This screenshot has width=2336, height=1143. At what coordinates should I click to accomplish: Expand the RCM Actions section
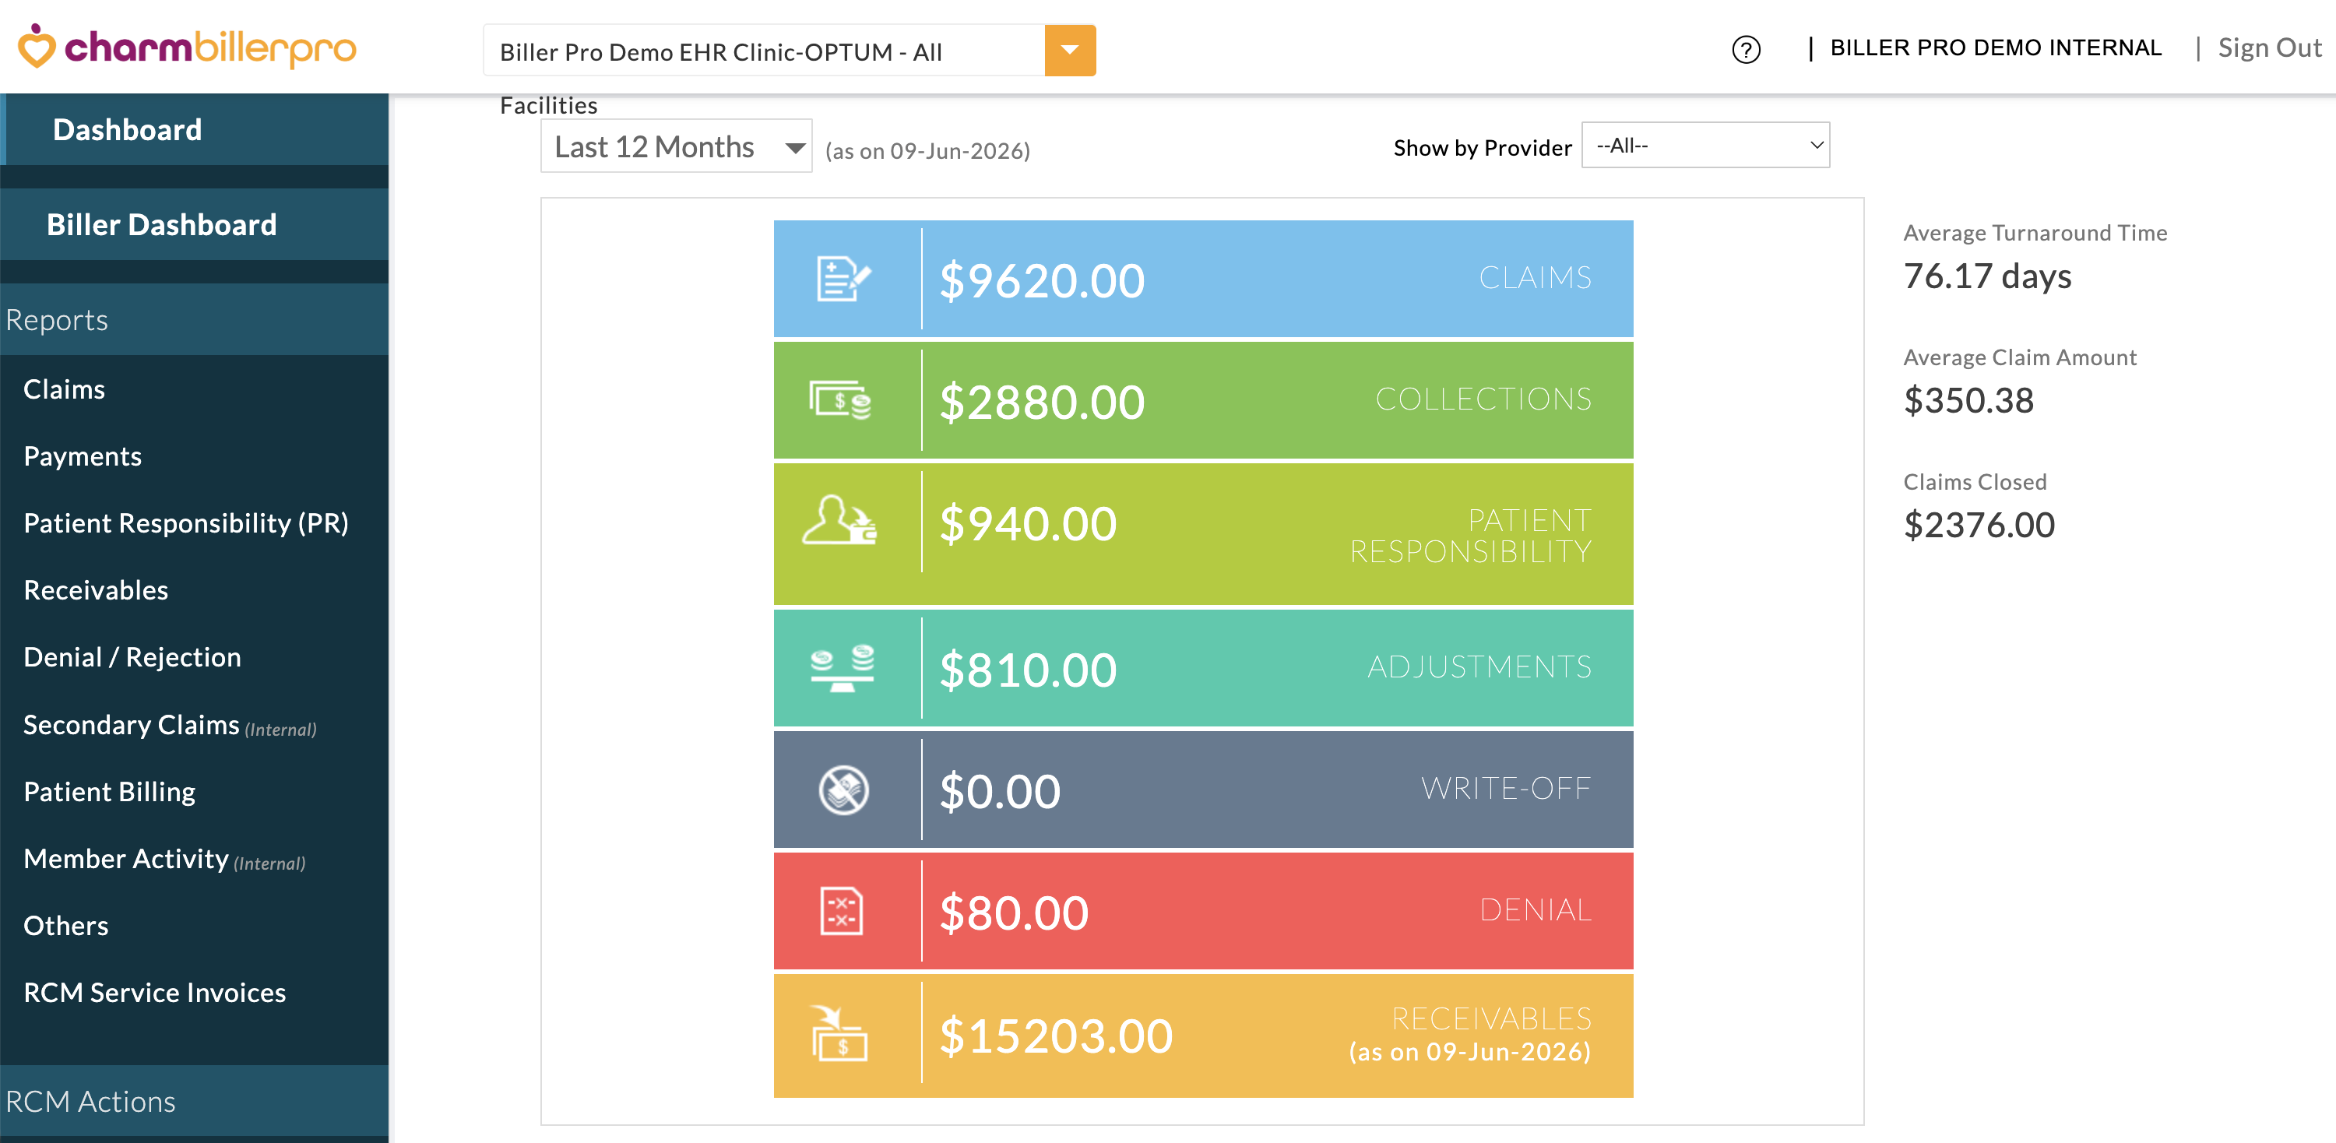[194, 1100]
